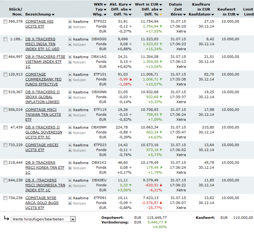Click Realtime icon for IBOXX GLOBAL INFLATION-LINKED
Screen dimensions: 254x234
pyautogui.click(x=70, y=92)
